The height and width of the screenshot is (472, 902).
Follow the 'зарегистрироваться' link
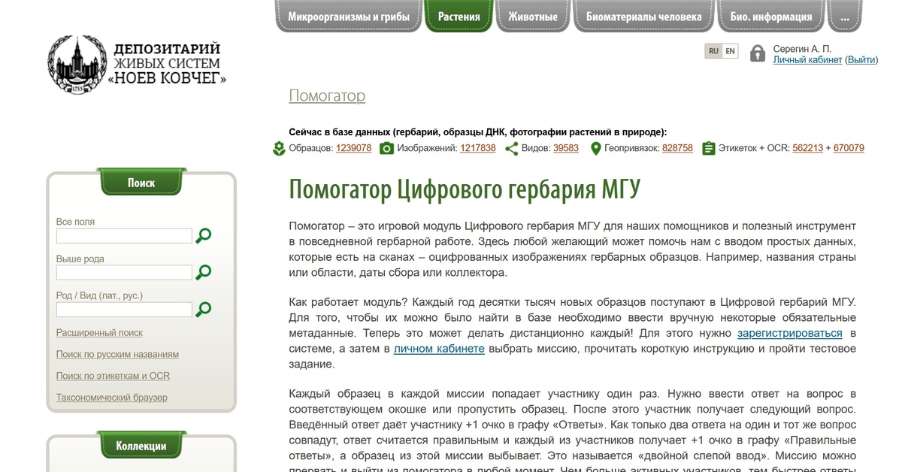(x=790, y=332)
